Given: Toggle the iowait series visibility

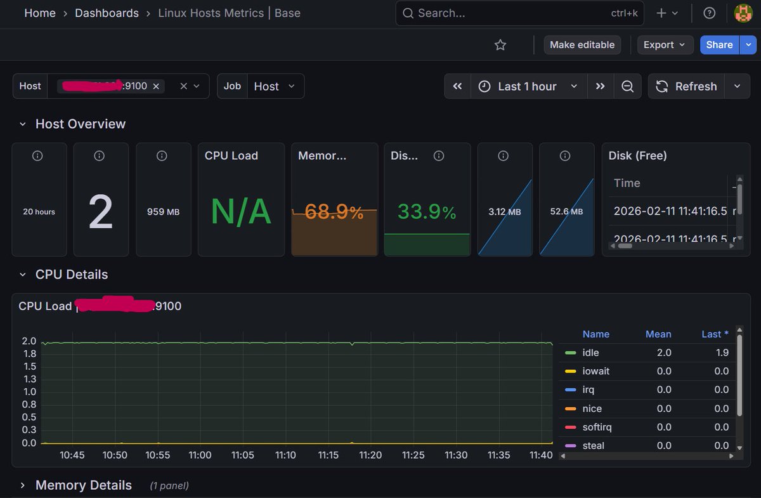Looking at the screenshot, I should [596, 371].
